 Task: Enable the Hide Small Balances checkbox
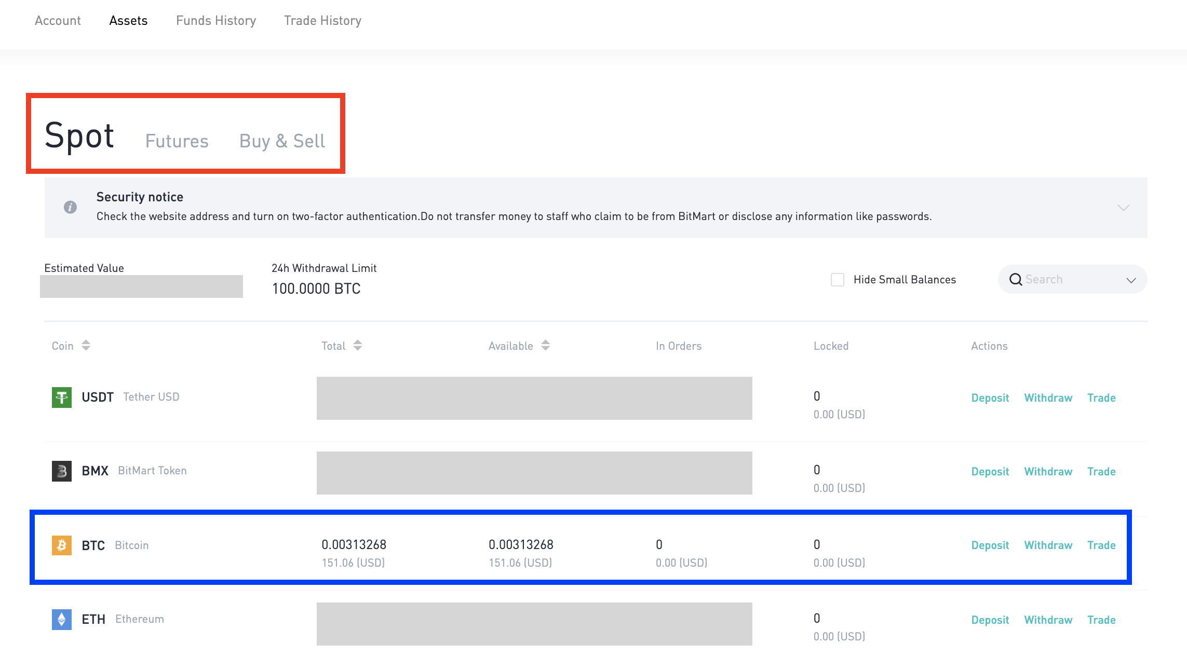pyautogui.click(x=838, y=280)
